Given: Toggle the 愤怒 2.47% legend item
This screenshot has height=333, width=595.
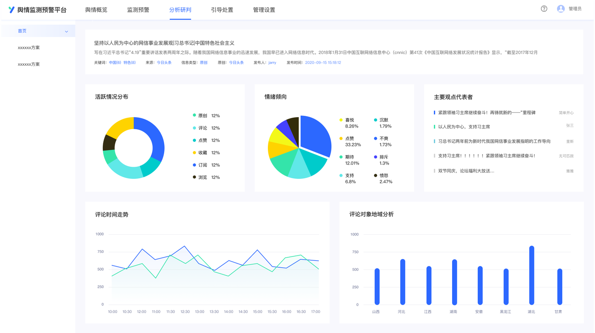Looking at the screenshot, I should point(383,178).
